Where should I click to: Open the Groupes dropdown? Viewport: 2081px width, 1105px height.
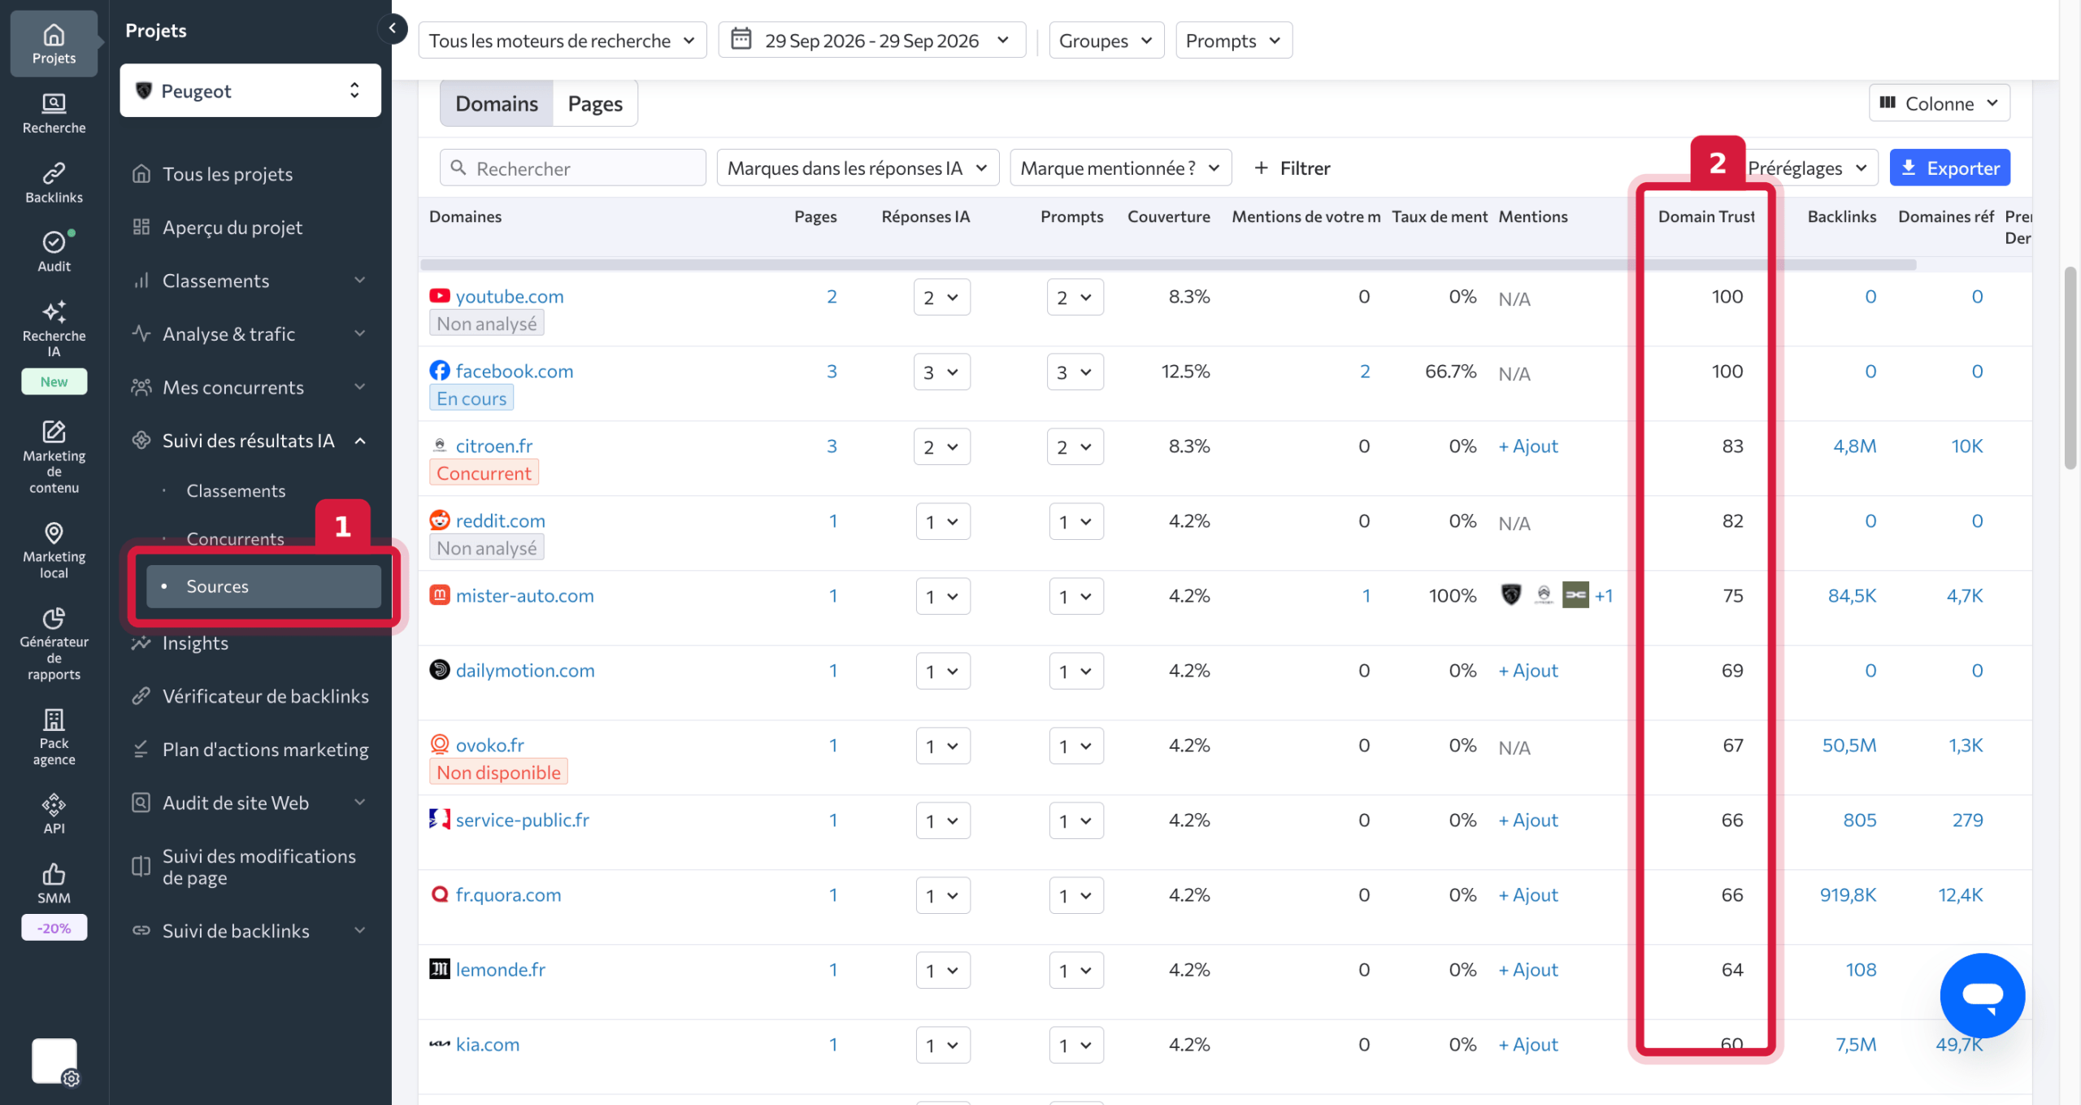(1106, 40)
